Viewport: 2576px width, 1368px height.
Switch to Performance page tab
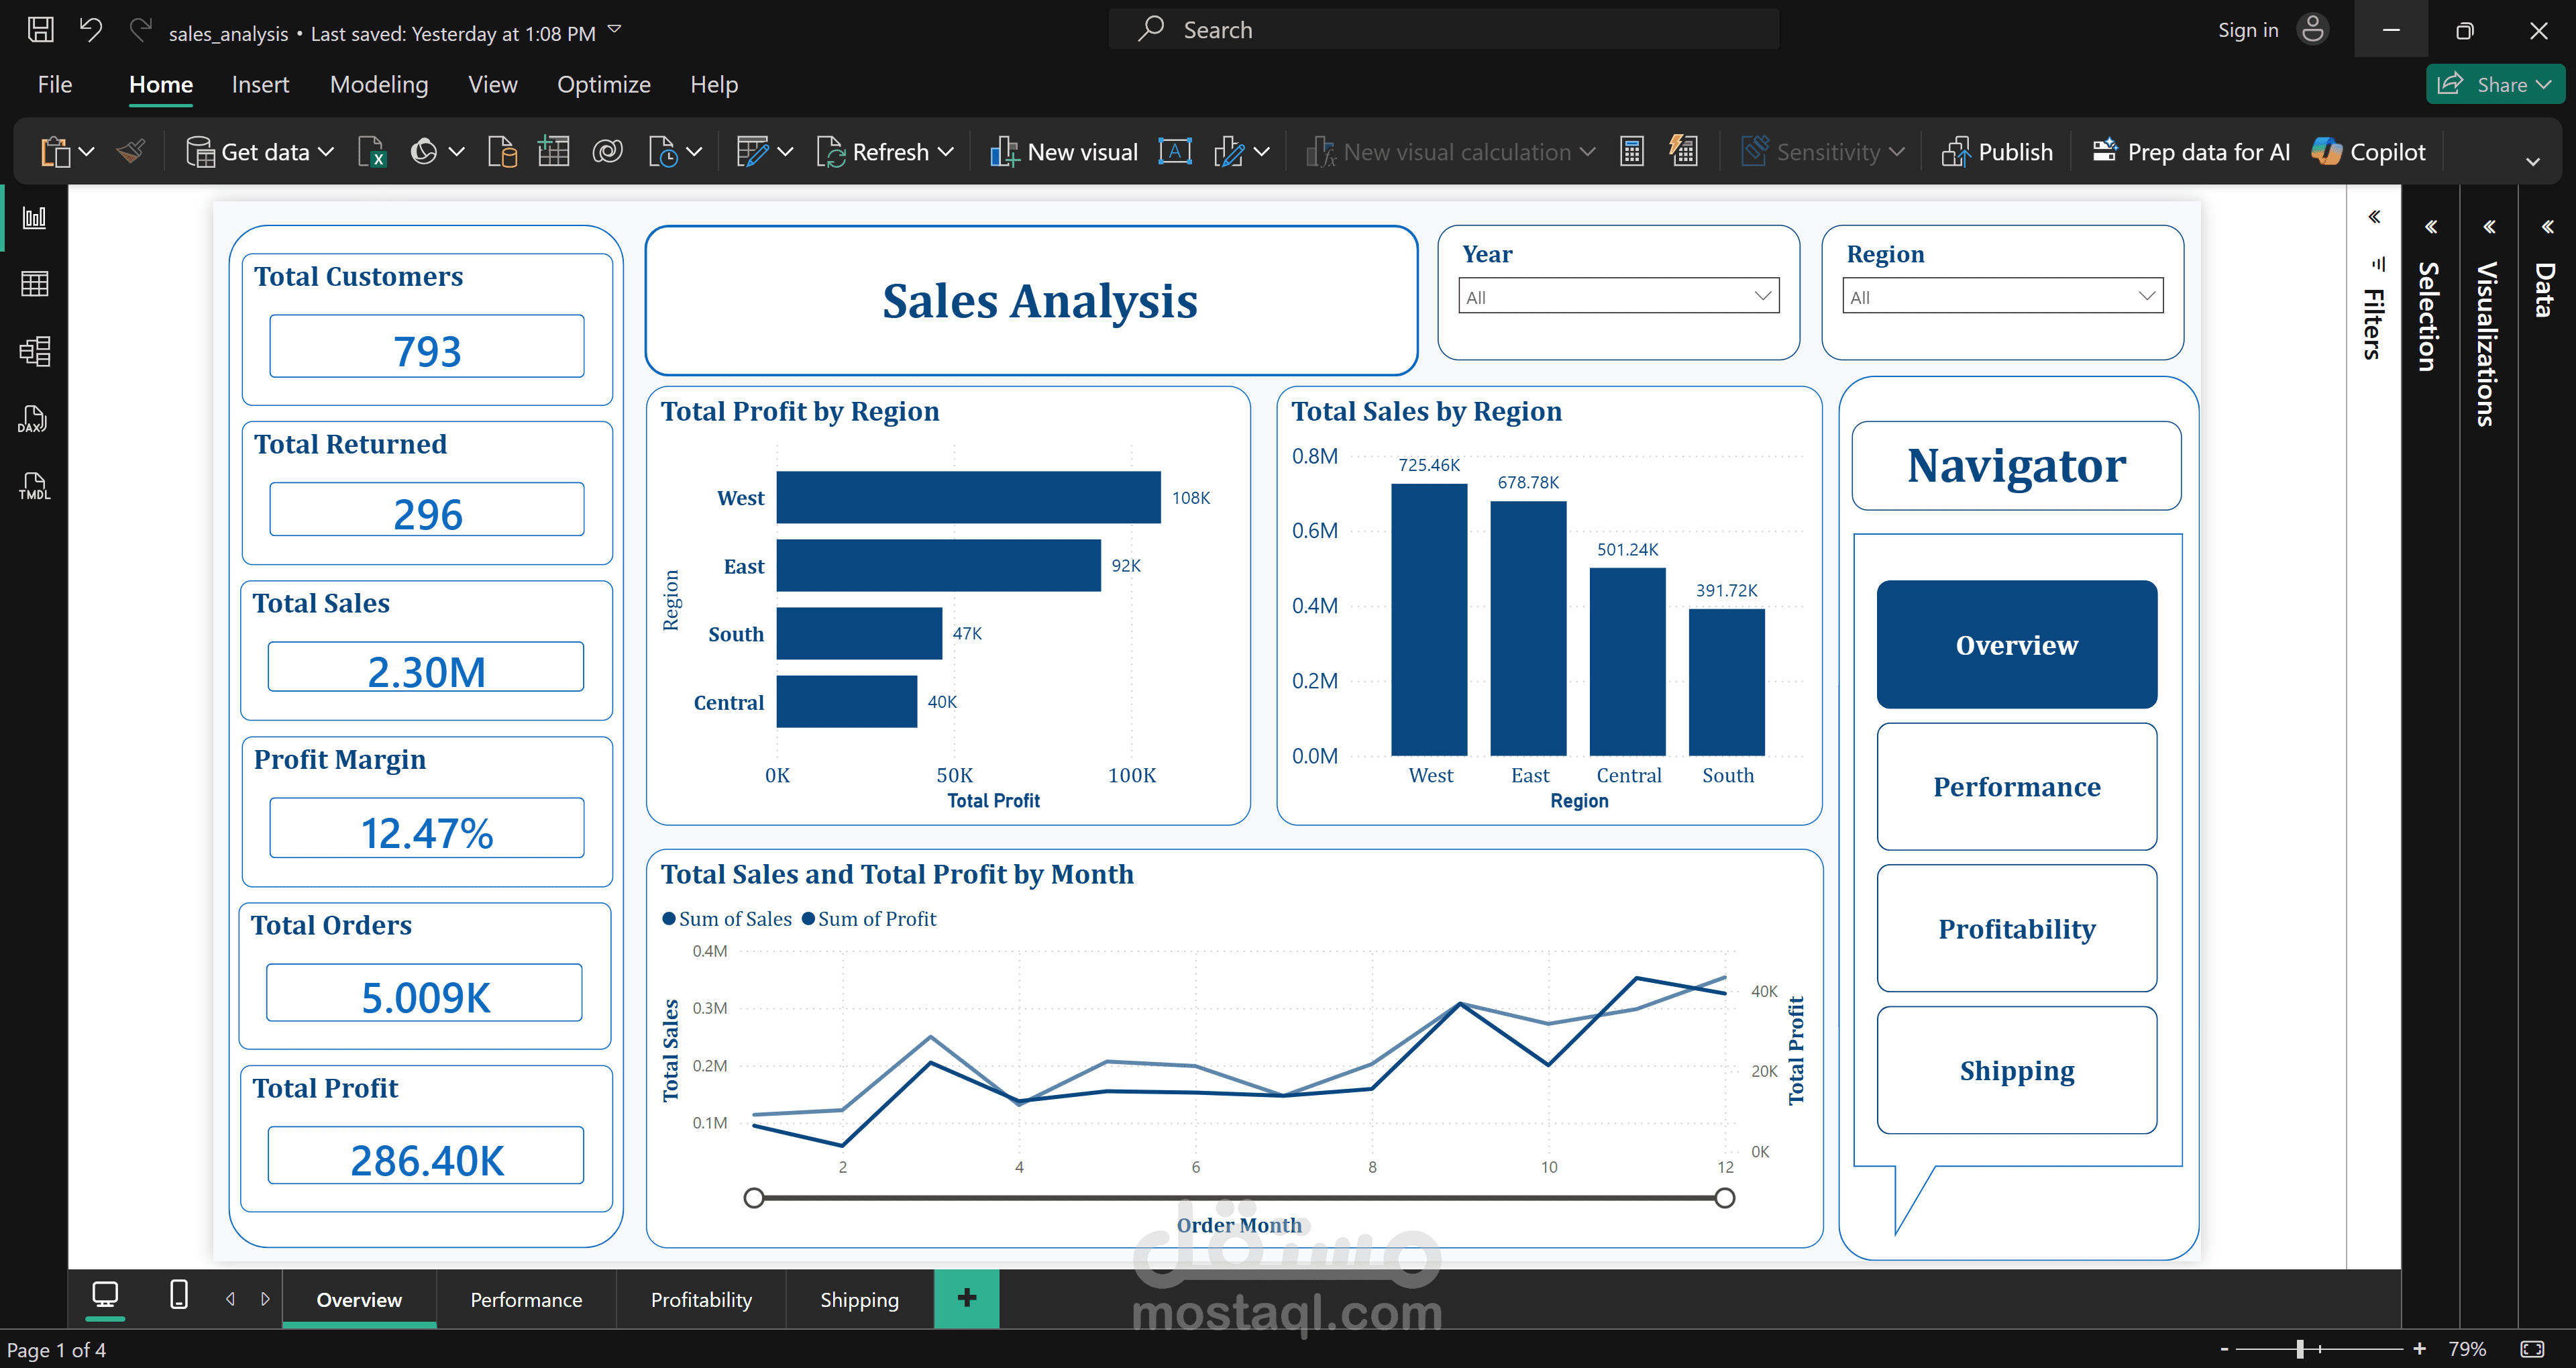coord(526,1300)
